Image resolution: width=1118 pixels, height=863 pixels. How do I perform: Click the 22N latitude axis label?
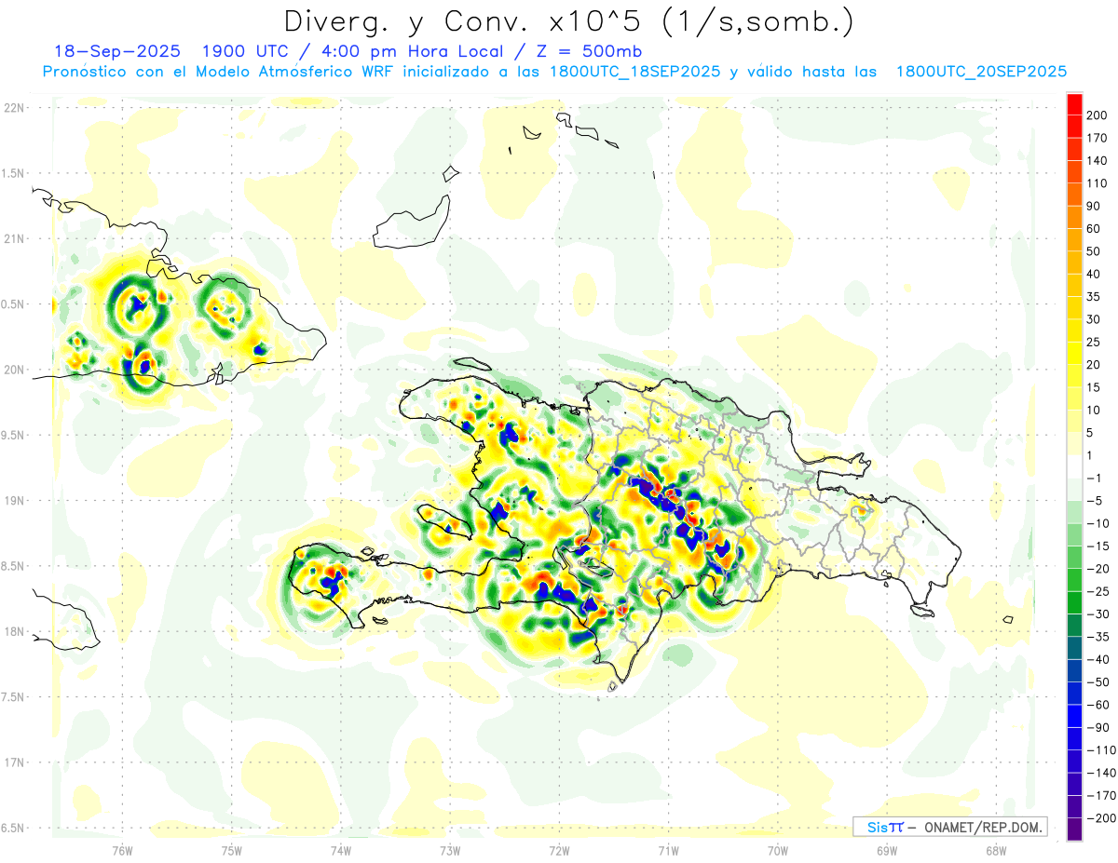pyautogui.click(x=14, y=107)
